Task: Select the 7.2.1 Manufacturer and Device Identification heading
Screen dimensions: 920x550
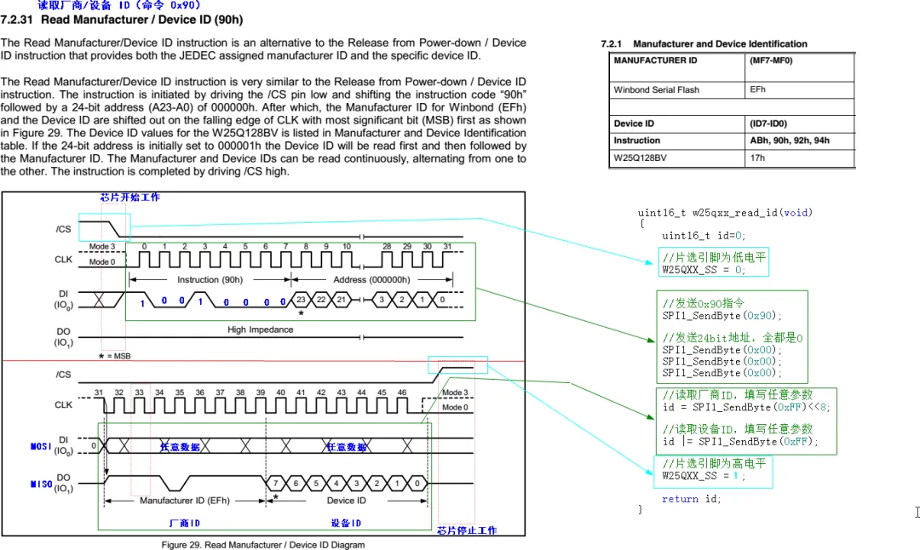Action: point(704,43)
